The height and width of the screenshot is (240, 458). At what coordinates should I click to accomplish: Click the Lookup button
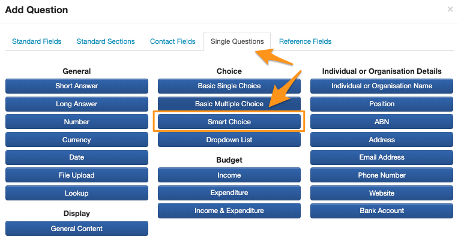pyautogui.click(x=77, y=193)
